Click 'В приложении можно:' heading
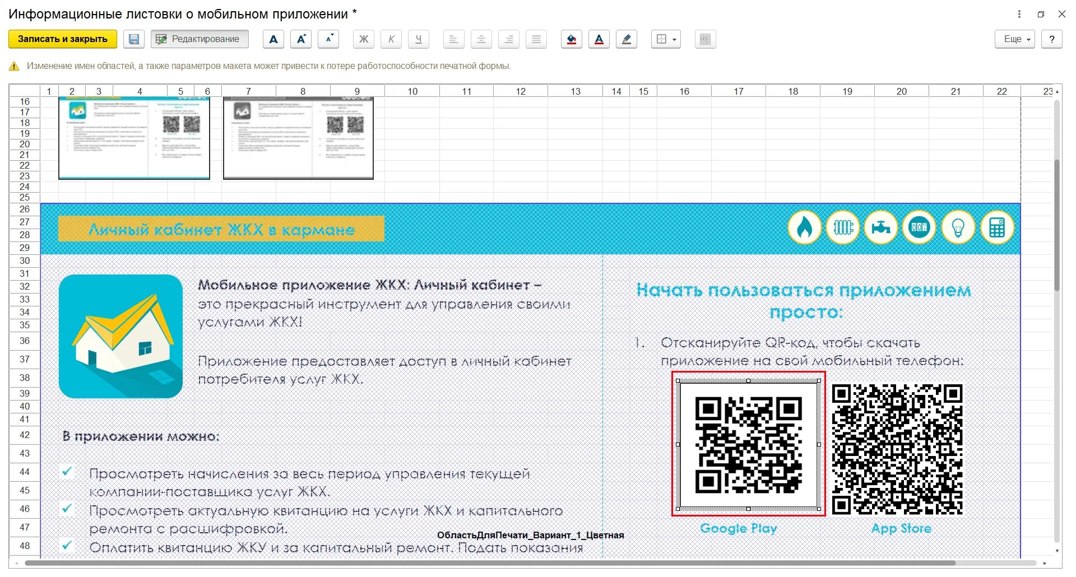Viewport: 1076px width, 577px height. click(x=141, y=436)
